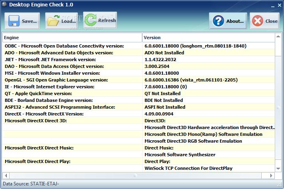Click 'Direct3D RGB Software Emulation' entry
284x189 pixels.
pyautogui.click(x=193, y=141)
